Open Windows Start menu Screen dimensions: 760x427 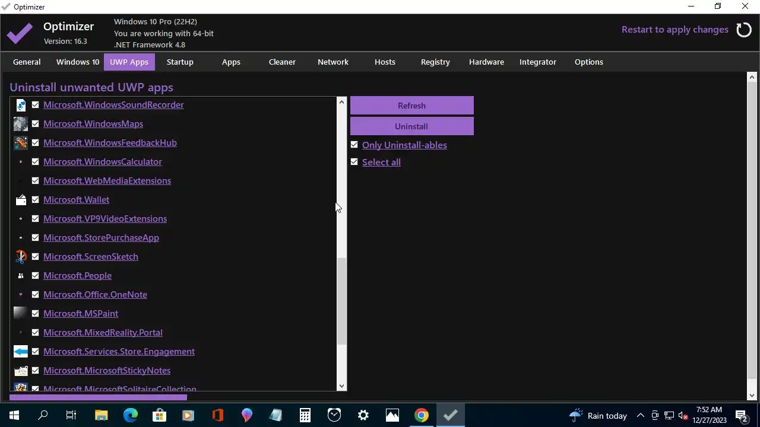pyautogui.click(x=14, y=415)
